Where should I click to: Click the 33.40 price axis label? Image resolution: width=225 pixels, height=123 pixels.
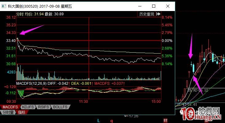(11, 41)
